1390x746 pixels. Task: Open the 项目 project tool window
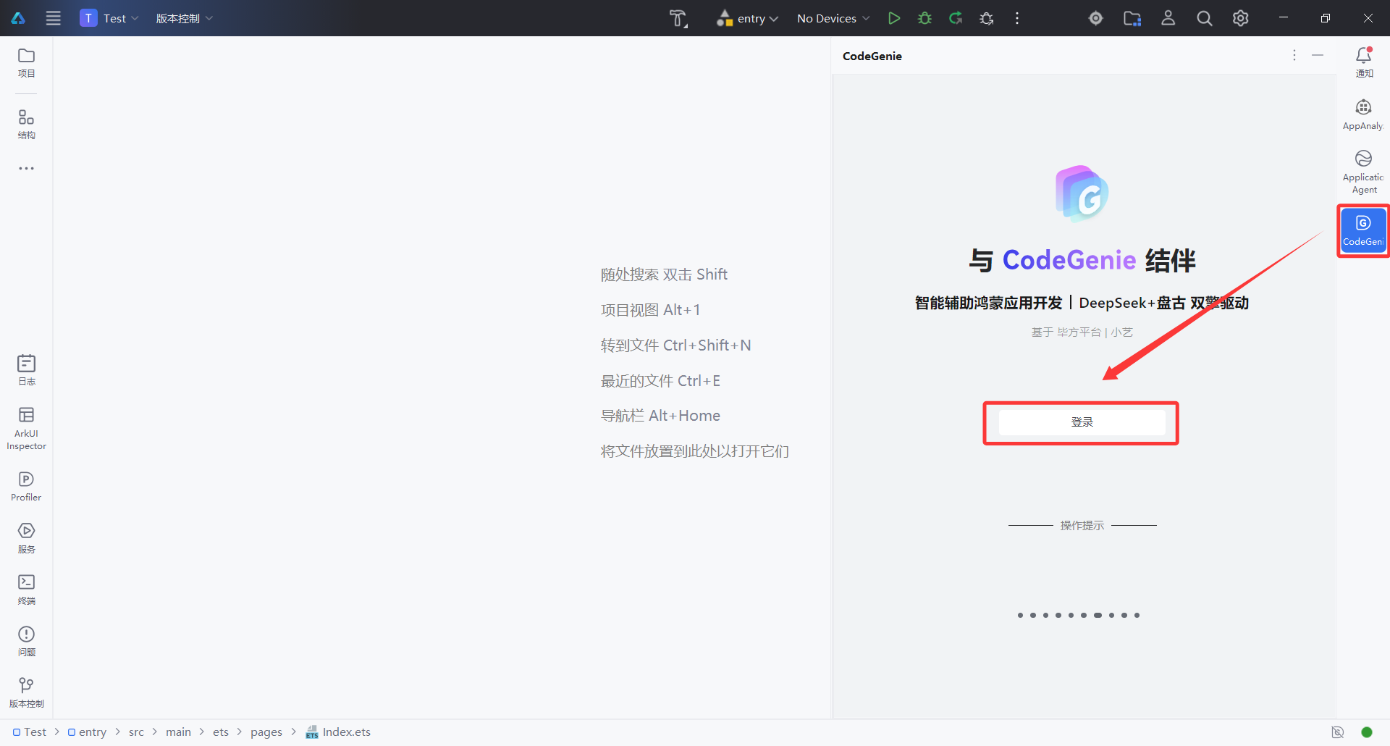pyautogui.click(x=26, y=63)
